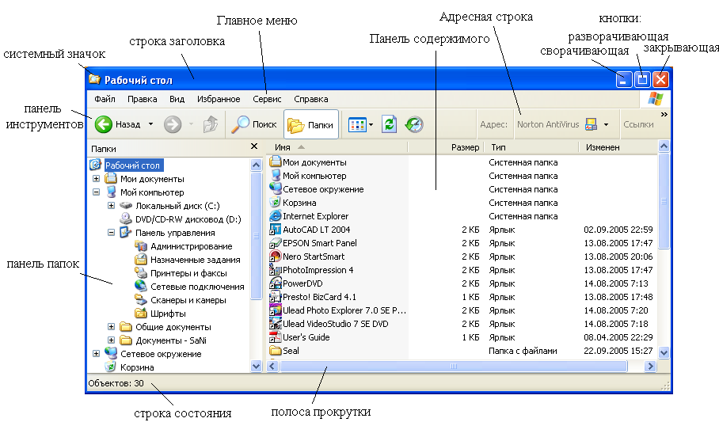Click the clock history icon in toolbar
719x422 pixels.
coord(414,124)
